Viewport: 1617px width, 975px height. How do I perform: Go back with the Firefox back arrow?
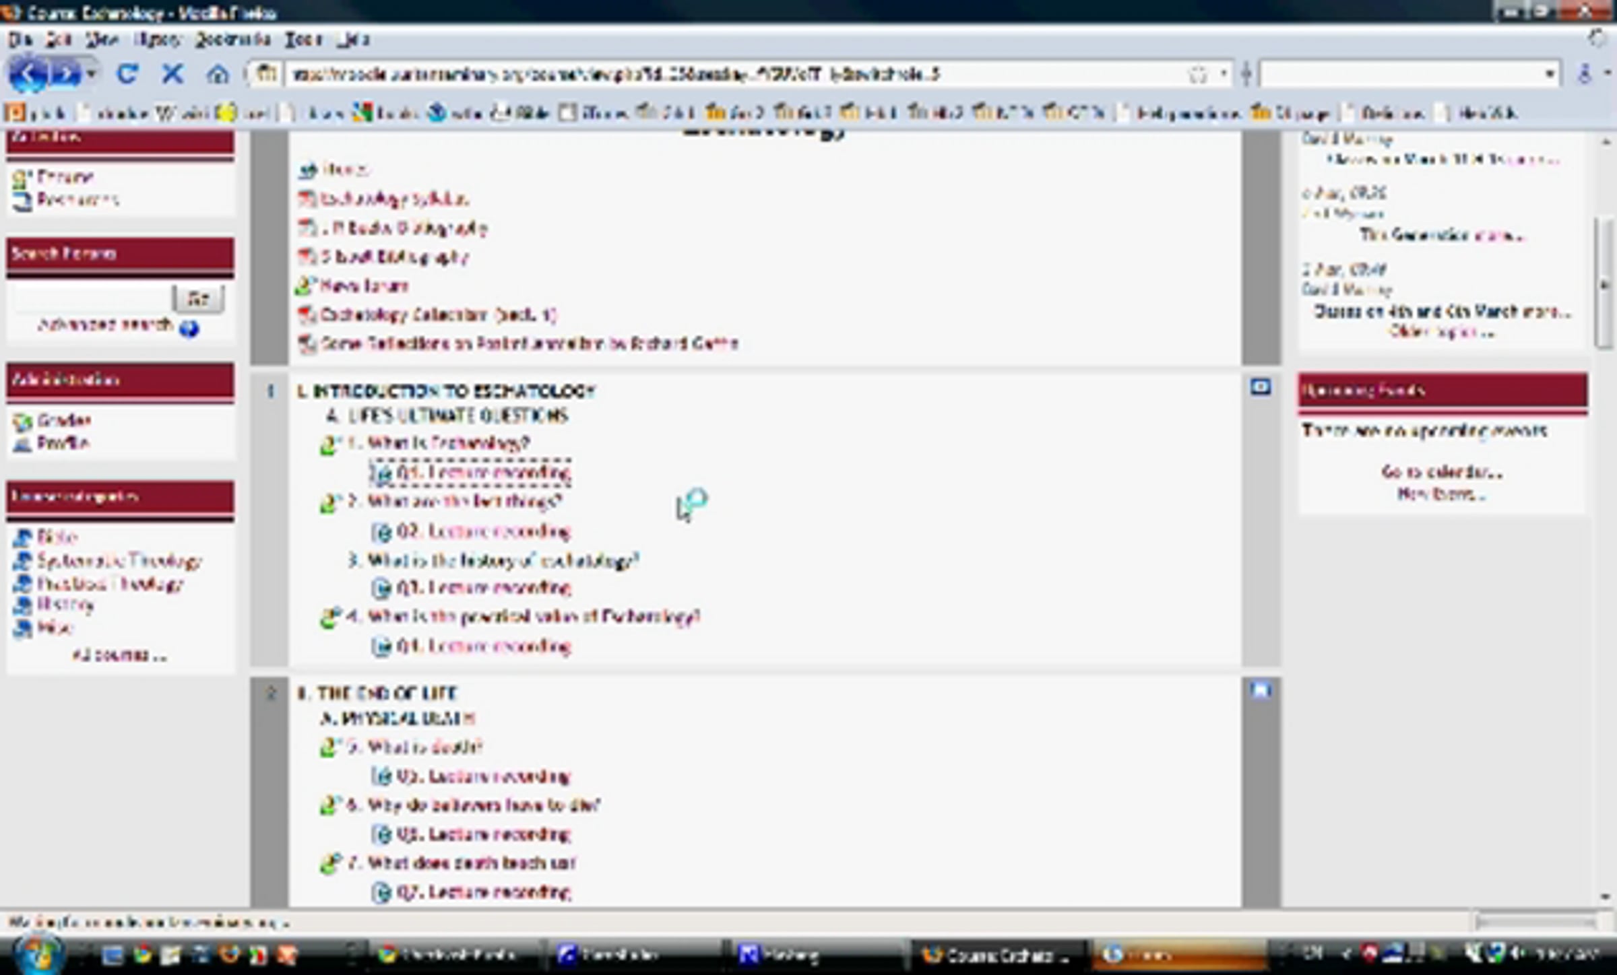(x=27, y=74)
